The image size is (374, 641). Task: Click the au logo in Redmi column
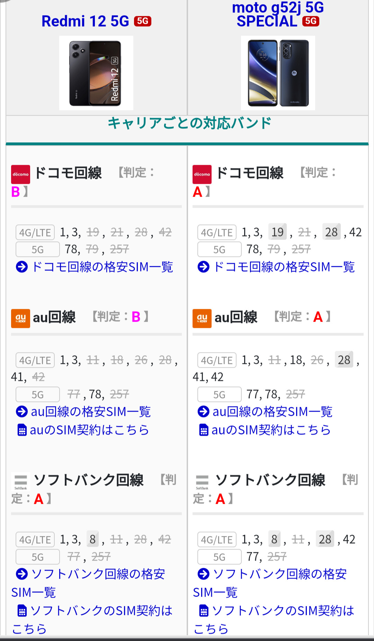20,318
